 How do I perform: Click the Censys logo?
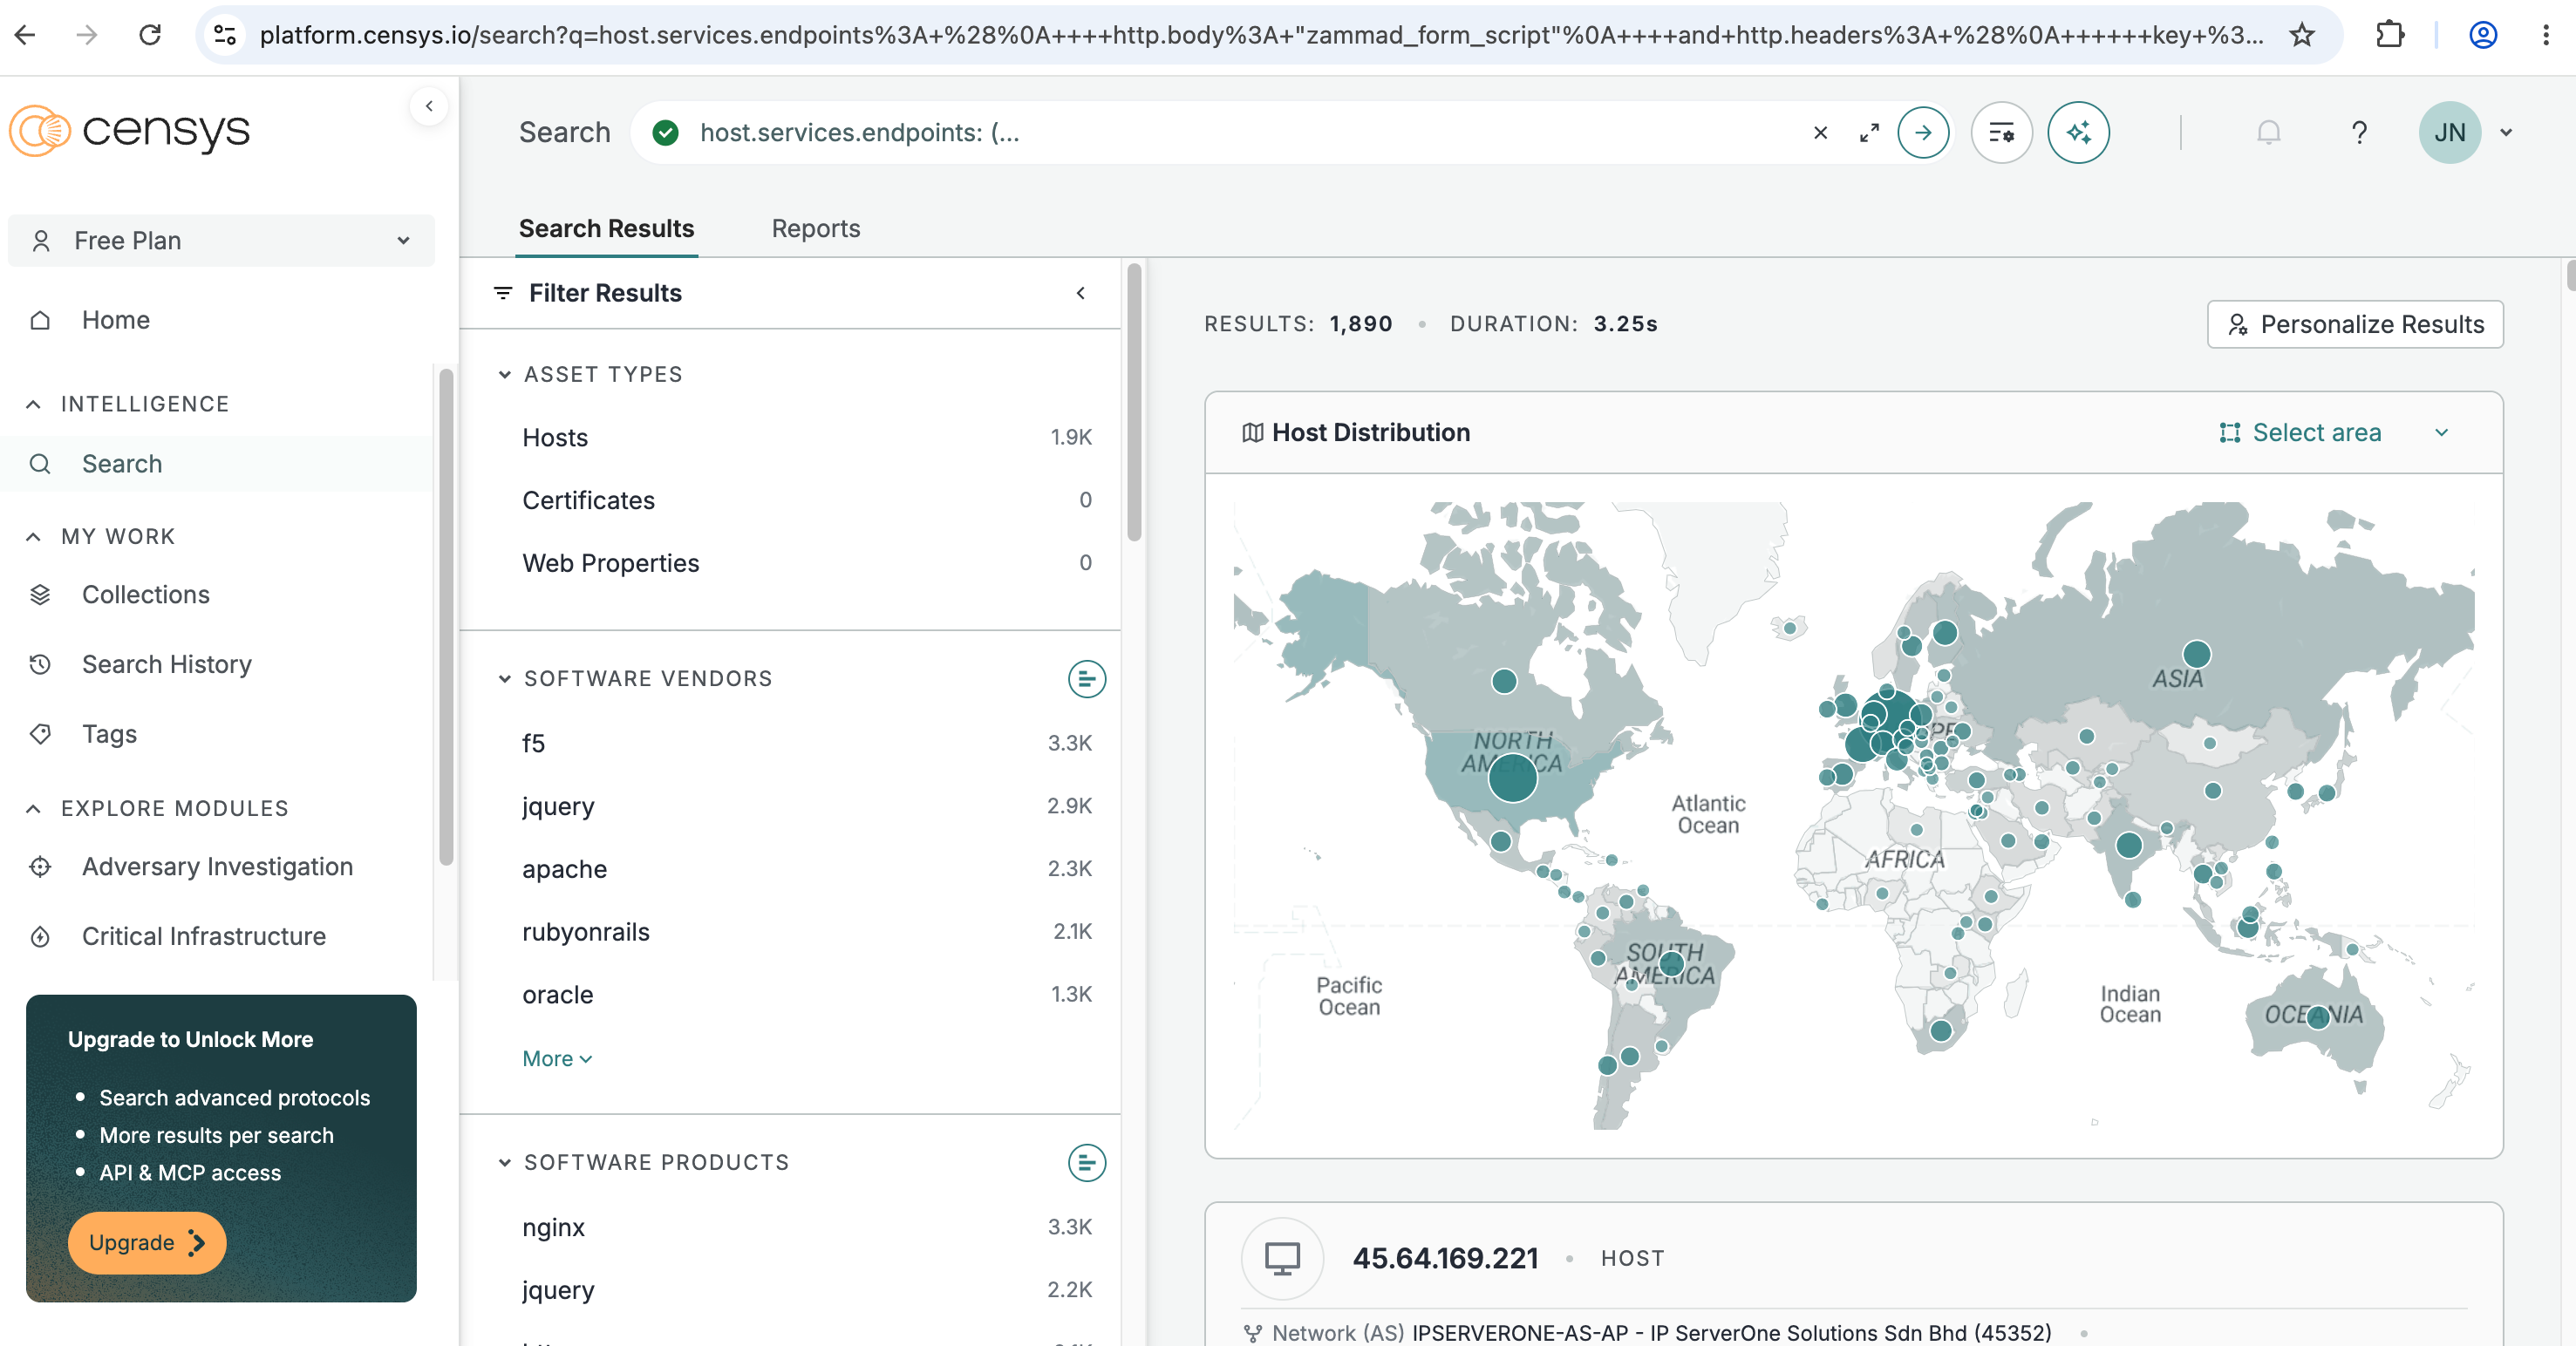[130, 131]
